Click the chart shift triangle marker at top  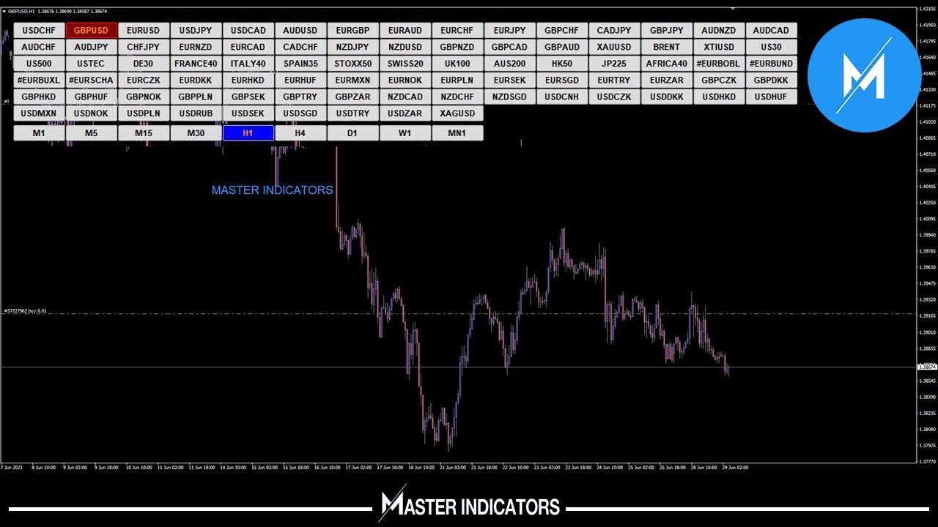click(x=733, y=9)
